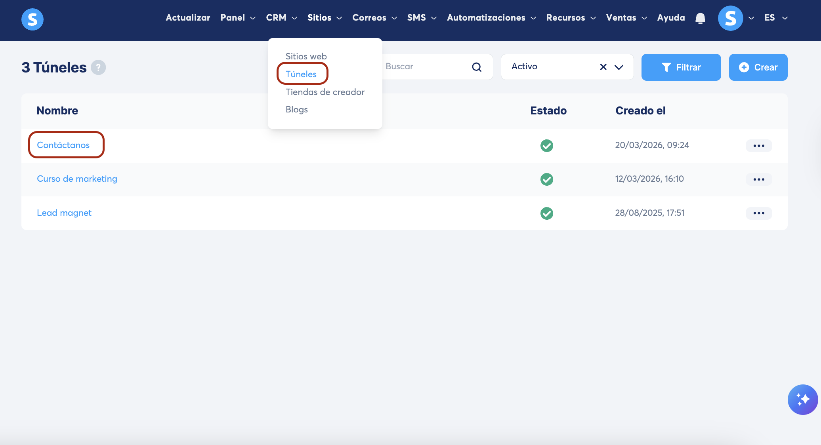Image resolution: width=821 pixels, height=445 pixels.
Task: Open the Contáctanos funnel link
Action: click(x=63, y=145)
